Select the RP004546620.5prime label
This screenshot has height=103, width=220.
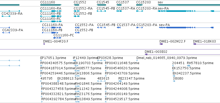coord(122,68)
